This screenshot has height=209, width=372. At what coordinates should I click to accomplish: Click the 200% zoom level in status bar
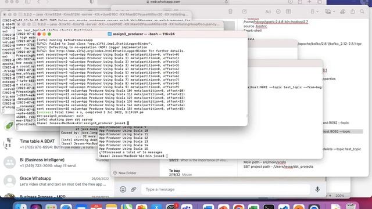coord(339,196)
